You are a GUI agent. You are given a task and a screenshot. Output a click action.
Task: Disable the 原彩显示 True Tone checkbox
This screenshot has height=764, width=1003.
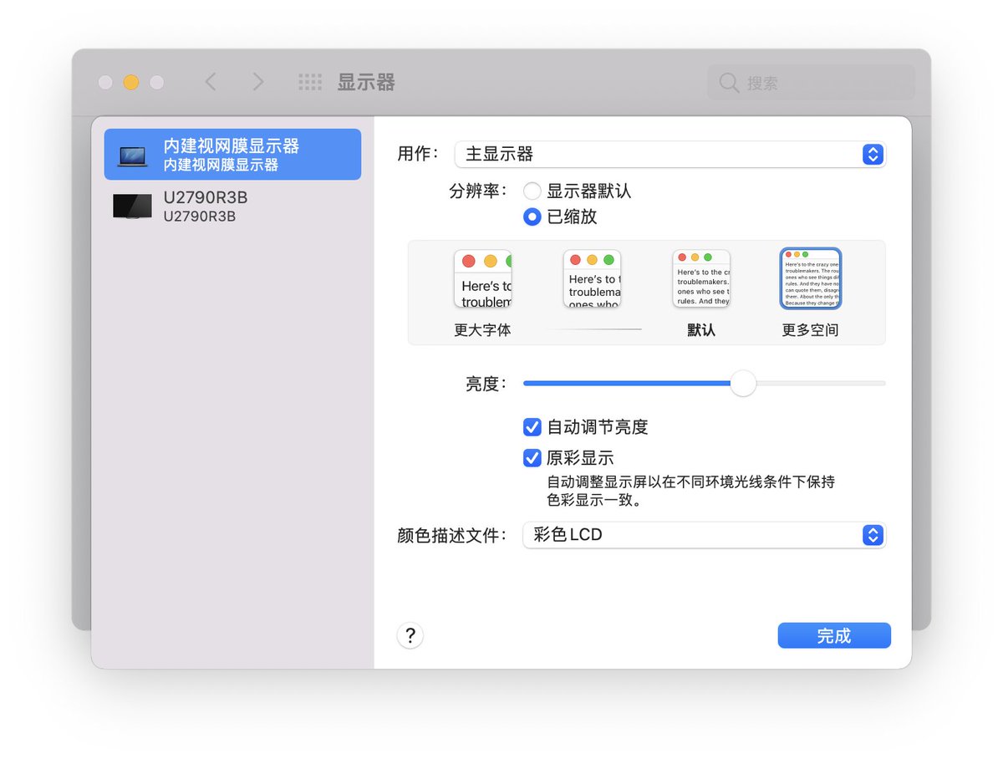tap(532, 458)
